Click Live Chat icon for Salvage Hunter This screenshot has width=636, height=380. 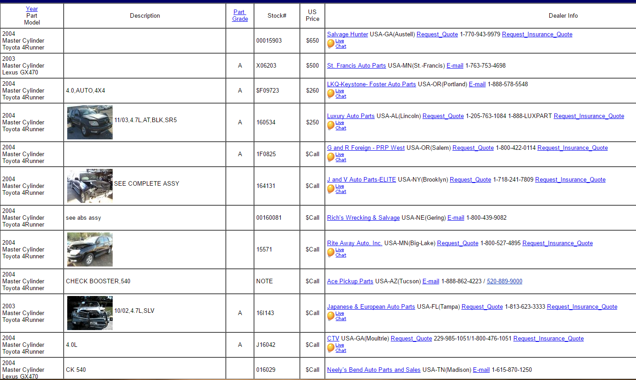331,44
